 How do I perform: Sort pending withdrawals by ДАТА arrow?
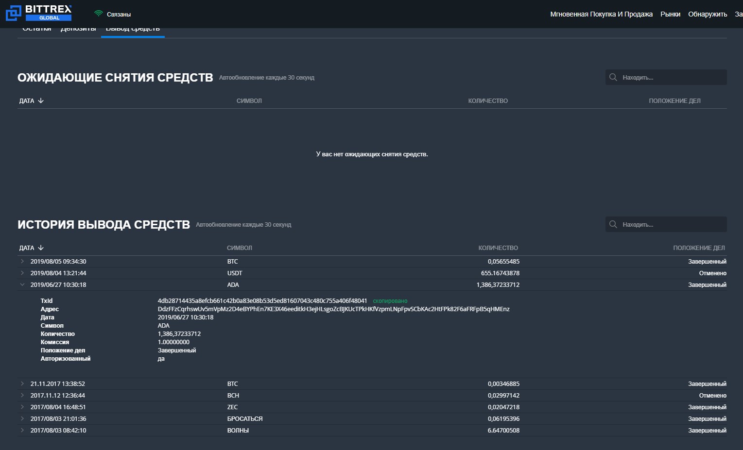(41, 100)
